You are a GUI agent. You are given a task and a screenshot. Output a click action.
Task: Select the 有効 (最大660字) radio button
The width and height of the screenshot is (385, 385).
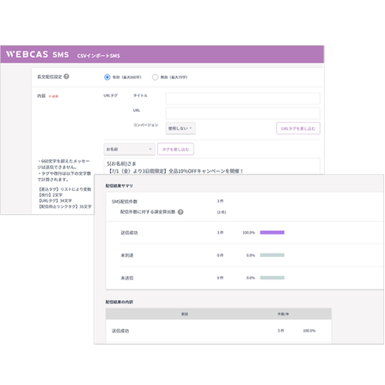pyautogui.click(x=107, y=77)
